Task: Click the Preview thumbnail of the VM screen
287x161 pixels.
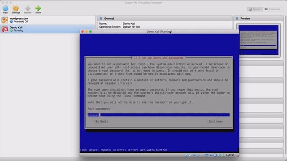Action: point(258,40)
